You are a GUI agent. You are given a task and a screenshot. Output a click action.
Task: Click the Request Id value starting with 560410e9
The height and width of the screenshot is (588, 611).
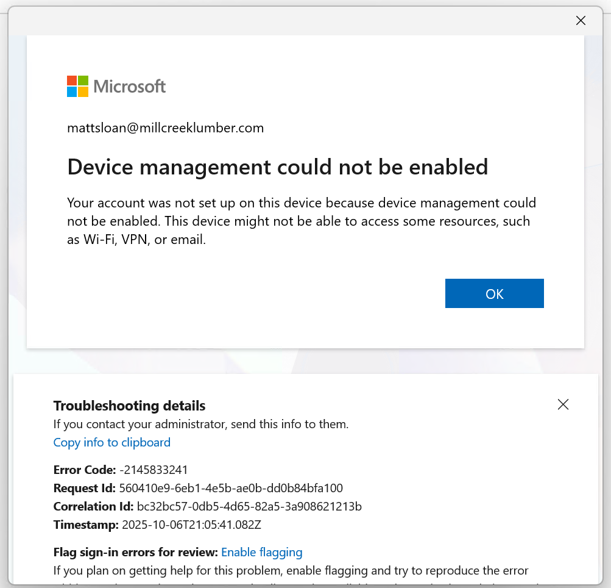(x=231, y=488)
